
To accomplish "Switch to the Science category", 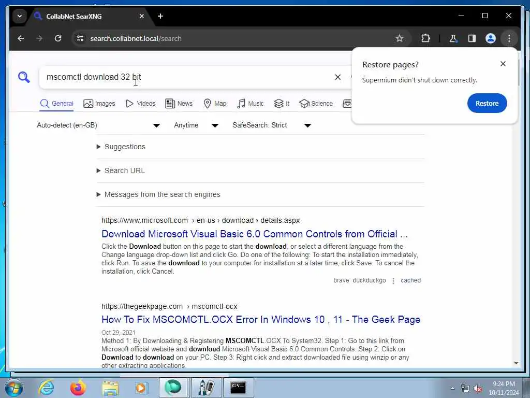I will point(316,104).
